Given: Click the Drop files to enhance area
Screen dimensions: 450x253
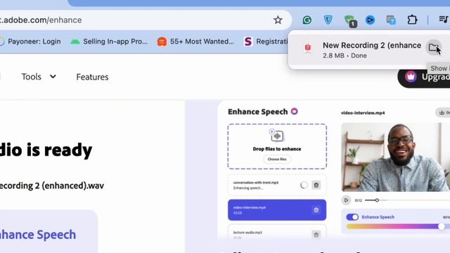Looking at the screenshot, I should (x=277, y=146).
